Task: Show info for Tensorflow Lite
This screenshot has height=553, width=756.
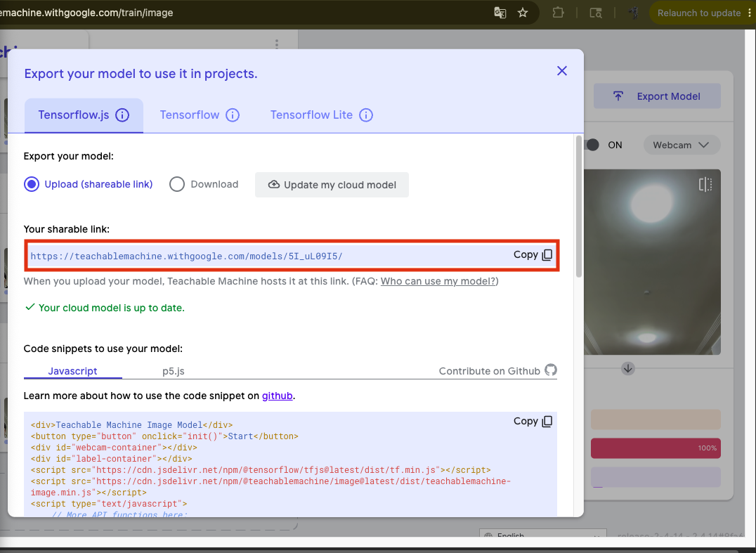Action: coord(366,115)
